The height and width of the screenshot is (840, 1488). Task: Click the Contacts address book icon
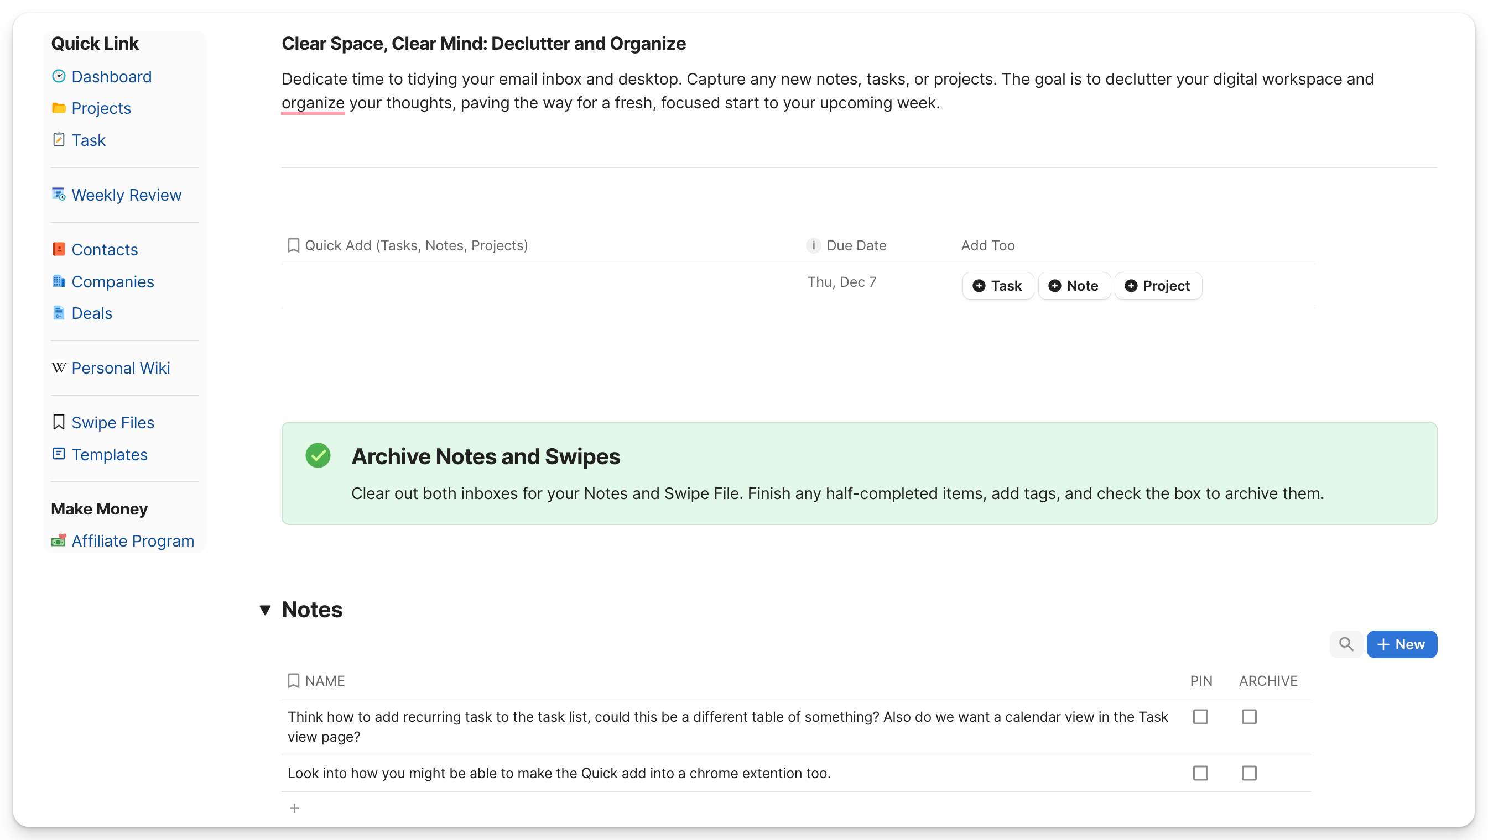coord(58,249)
